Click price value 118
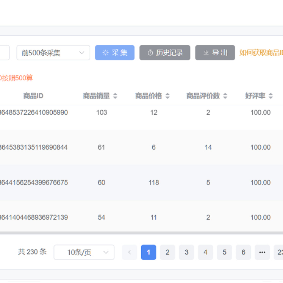283x283 pixels. click(154, 182)
